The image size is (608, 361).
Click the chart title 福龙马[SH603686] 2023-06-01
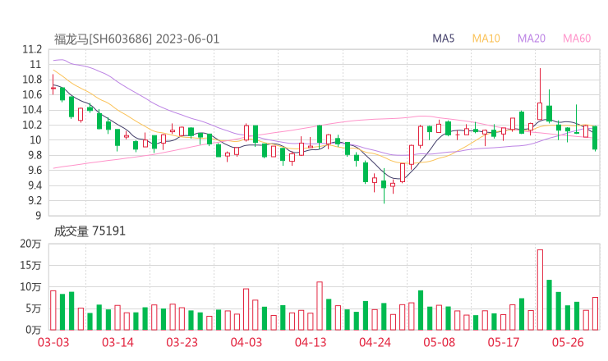(136, 39)
